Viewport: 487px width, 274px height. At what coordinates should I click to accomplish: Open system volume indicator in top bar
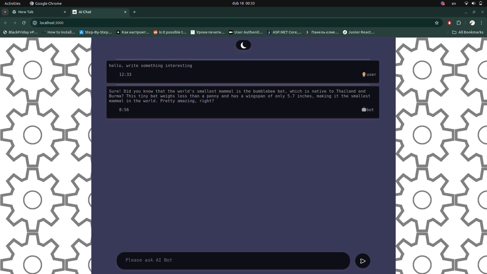(473, 4)
